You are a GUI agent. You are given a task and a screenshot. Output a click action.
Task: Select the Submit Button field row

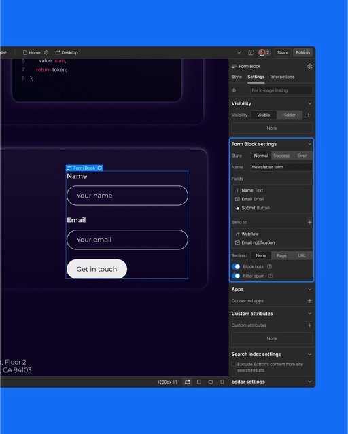[272, 208]
